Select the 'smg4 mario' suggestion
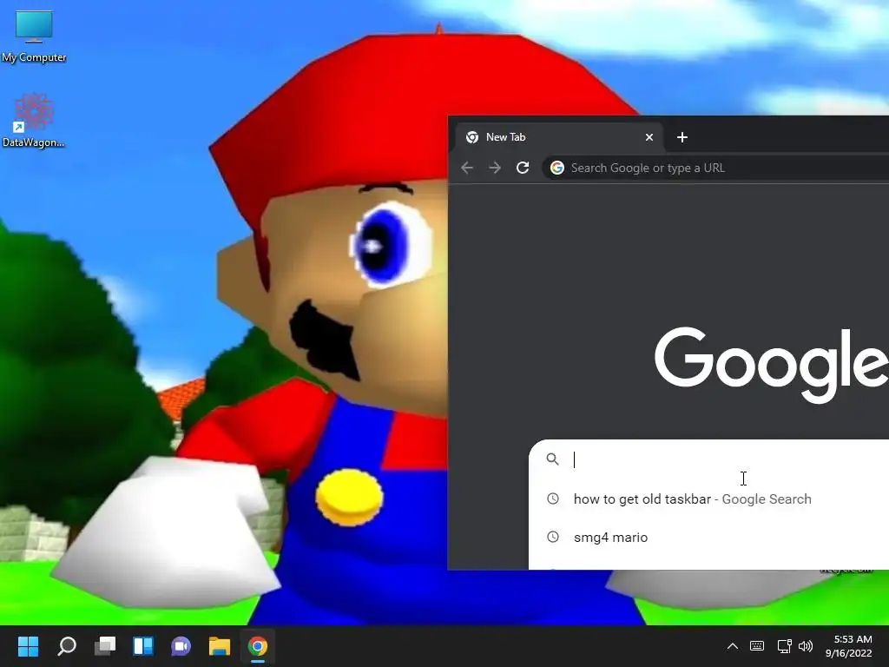Screen dimensions: 889x667 pos(708,537)
